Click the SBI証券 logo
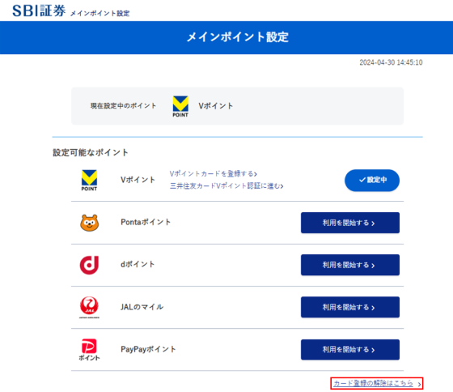The height and width of the screenshot is (392, 453). click(39, 11)
